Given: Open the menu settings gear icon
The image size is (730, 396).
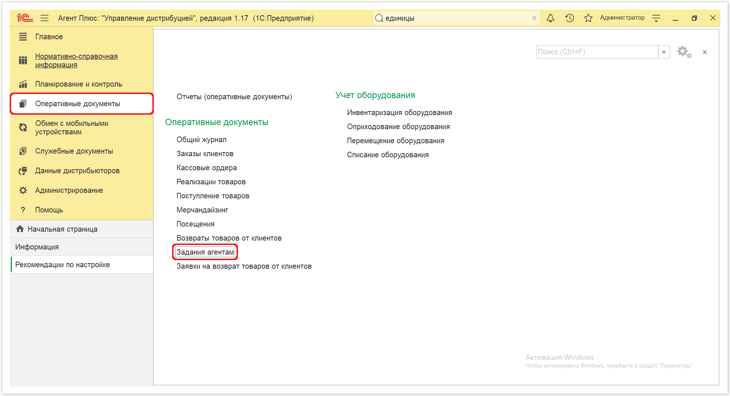Looking at the screenshot, I should [684, 52].
